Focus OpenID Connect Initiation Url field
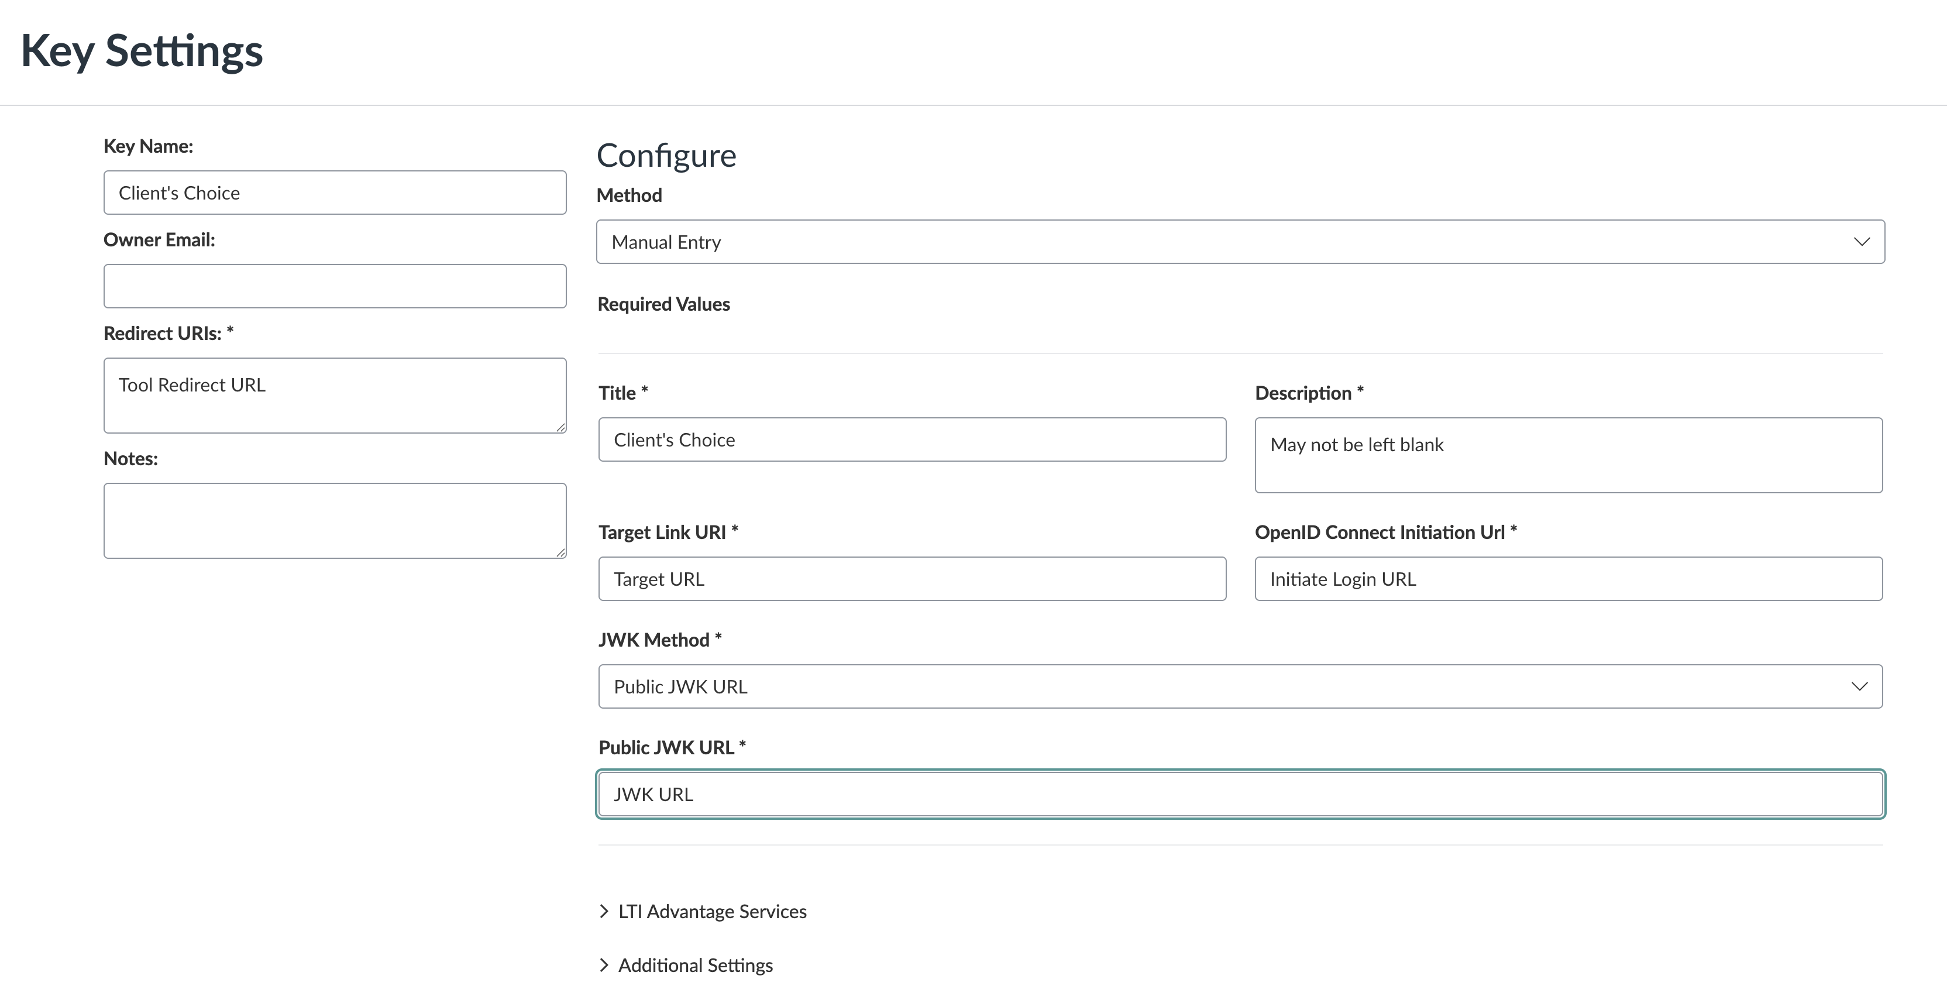This screenshot has width=1947, height=1003. pyautogui.click(x=1567, y=579)
